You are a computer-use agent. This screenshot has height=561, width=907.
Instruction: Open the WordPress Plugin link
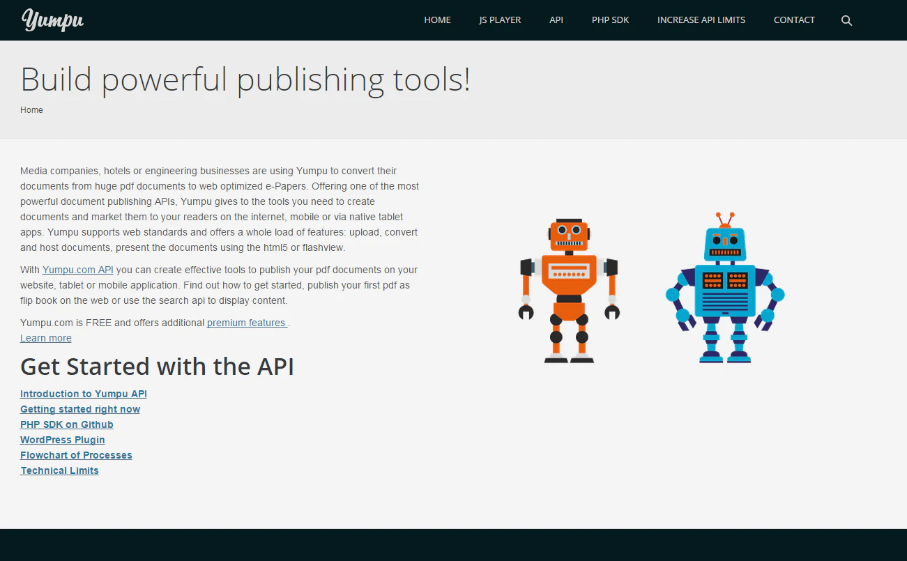[63, 440]
